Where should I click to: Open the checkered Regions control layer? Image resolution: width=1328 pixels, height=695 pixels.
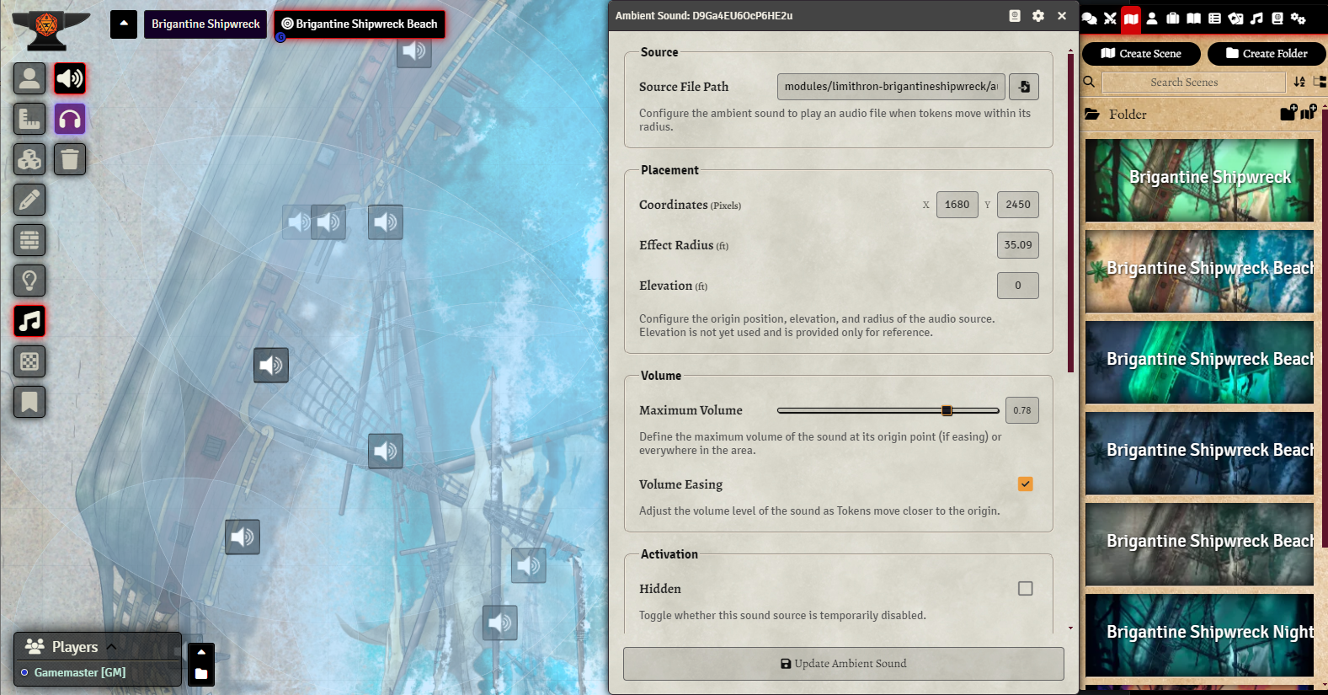(29, 361)
